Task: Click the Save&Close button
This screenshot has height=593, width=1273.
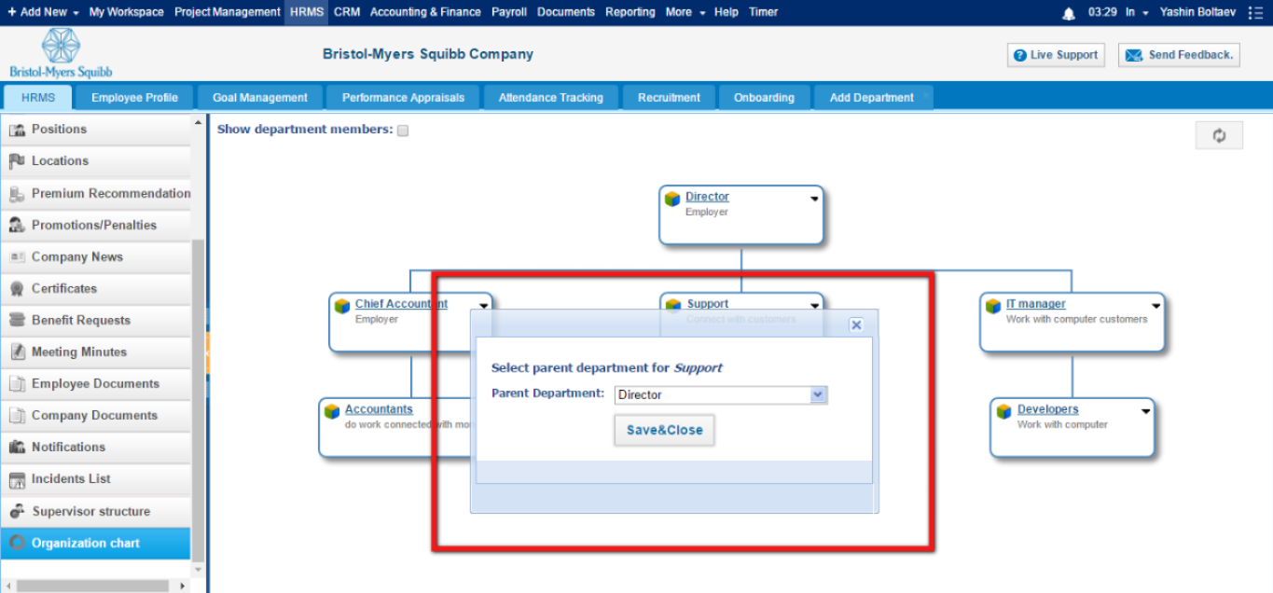Action: point(664,431)
